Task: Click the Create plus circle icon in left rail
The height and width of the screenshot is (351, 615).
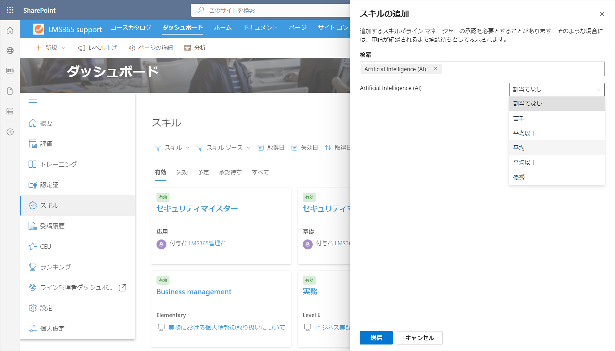Action: pos(10,132)
